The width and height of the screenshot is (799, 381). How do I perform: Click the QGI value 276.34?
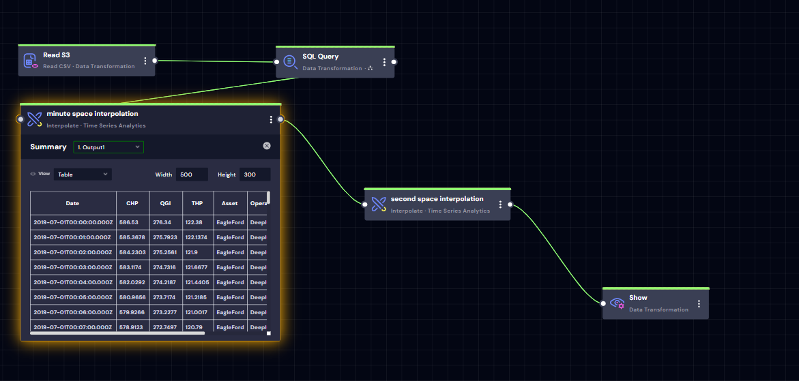pos(166,222)
